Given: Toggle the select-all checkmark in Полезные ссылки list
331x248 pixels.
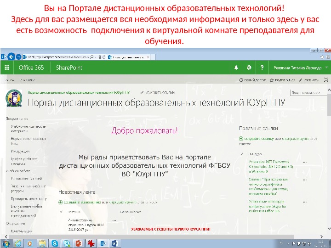Looking at the screenshot, I should [242, 154].
